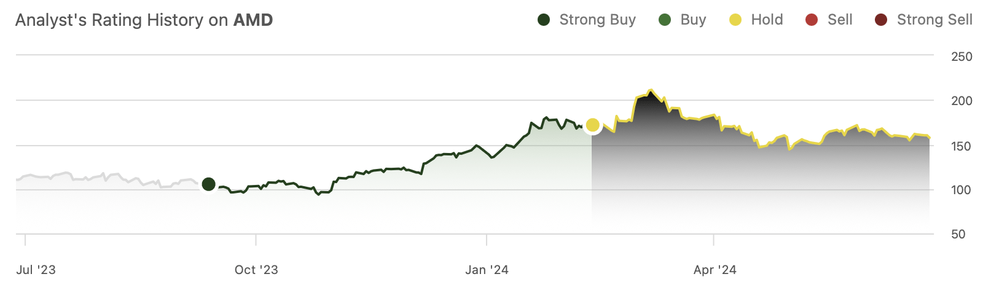
Task: Click the 50 price axis label
Action: coord(958,234)
